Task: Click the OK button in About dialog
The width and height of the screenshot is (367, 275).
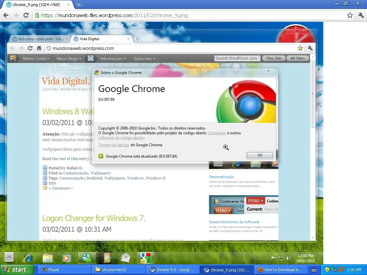Action: [260, 155]
